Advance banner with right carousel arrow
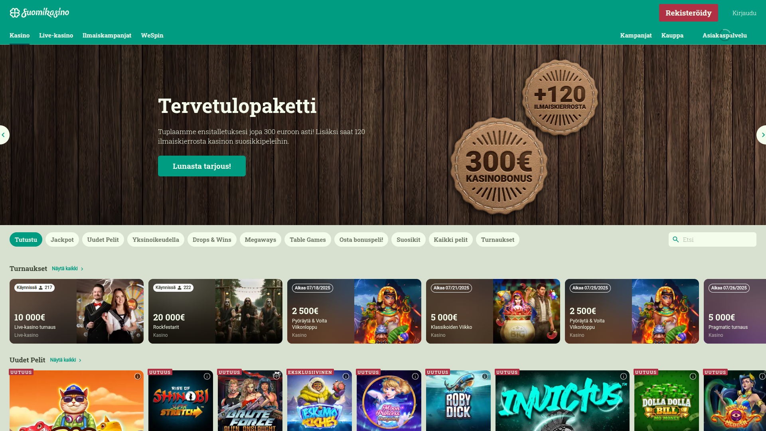 click(762, 135)
